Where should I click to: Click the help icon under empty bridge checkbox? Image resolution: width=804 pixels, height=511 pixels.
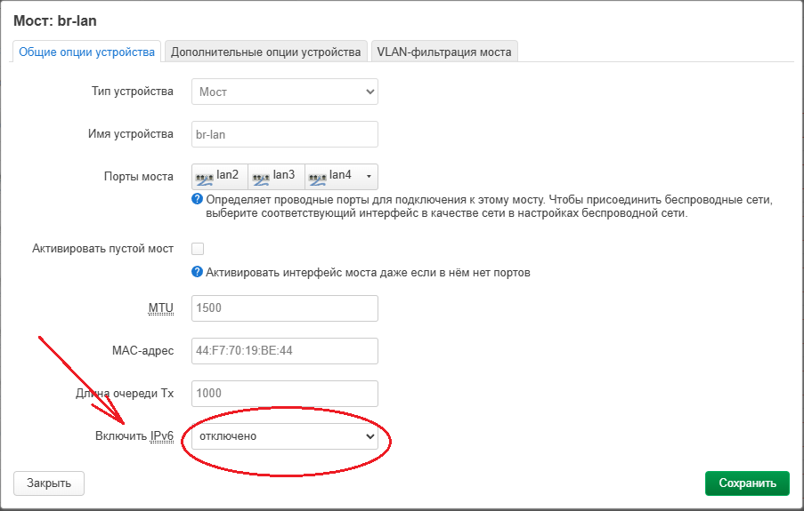tap(198, 272)
